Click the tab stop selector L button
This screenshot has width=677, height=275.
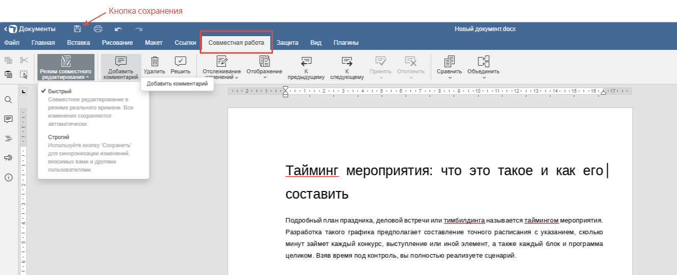[23, 92]
